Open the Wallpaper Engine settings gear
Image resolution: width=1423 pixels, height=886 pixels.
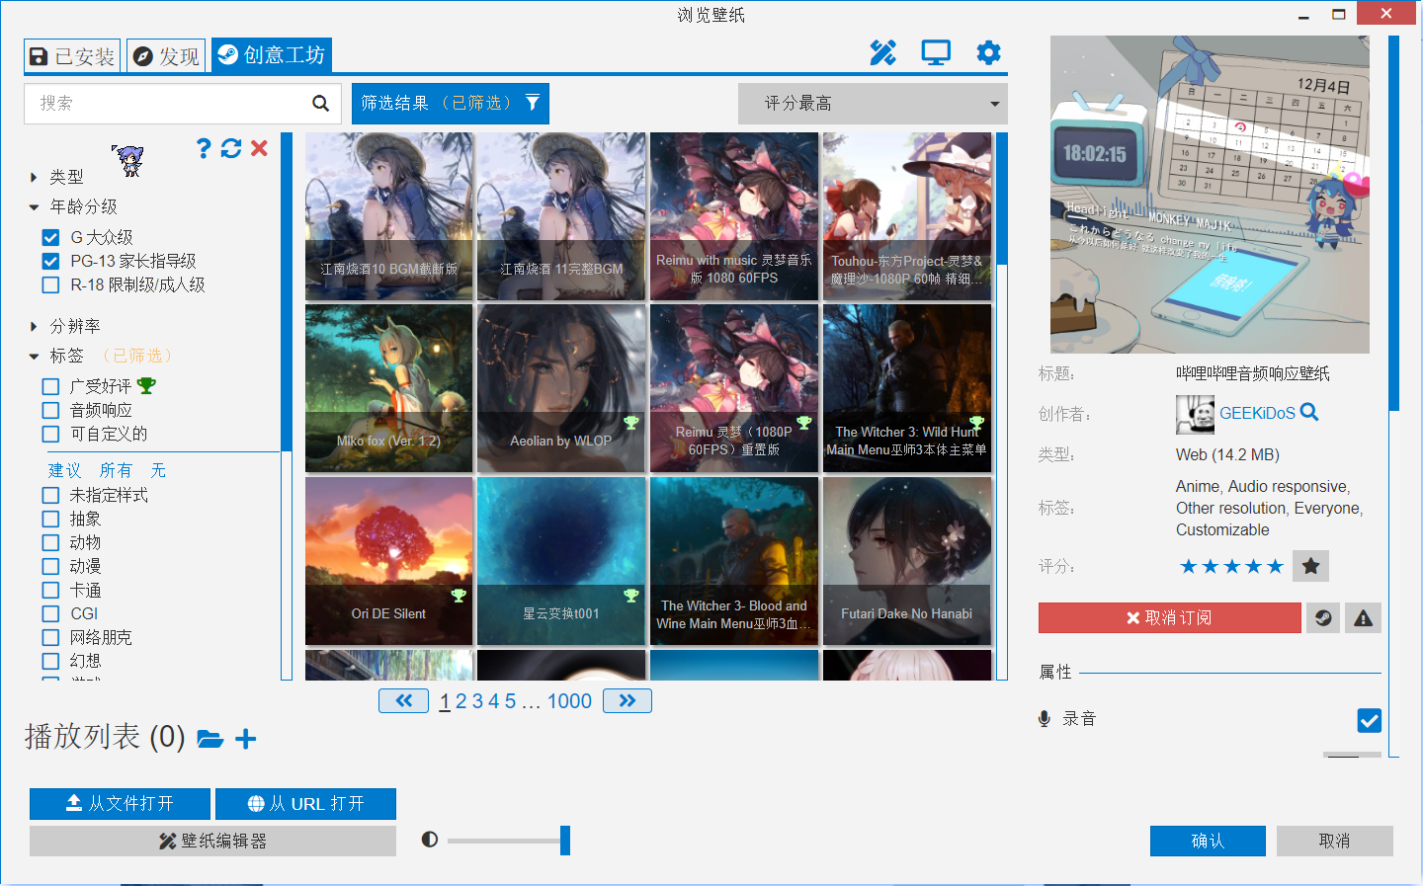point(988,53)
